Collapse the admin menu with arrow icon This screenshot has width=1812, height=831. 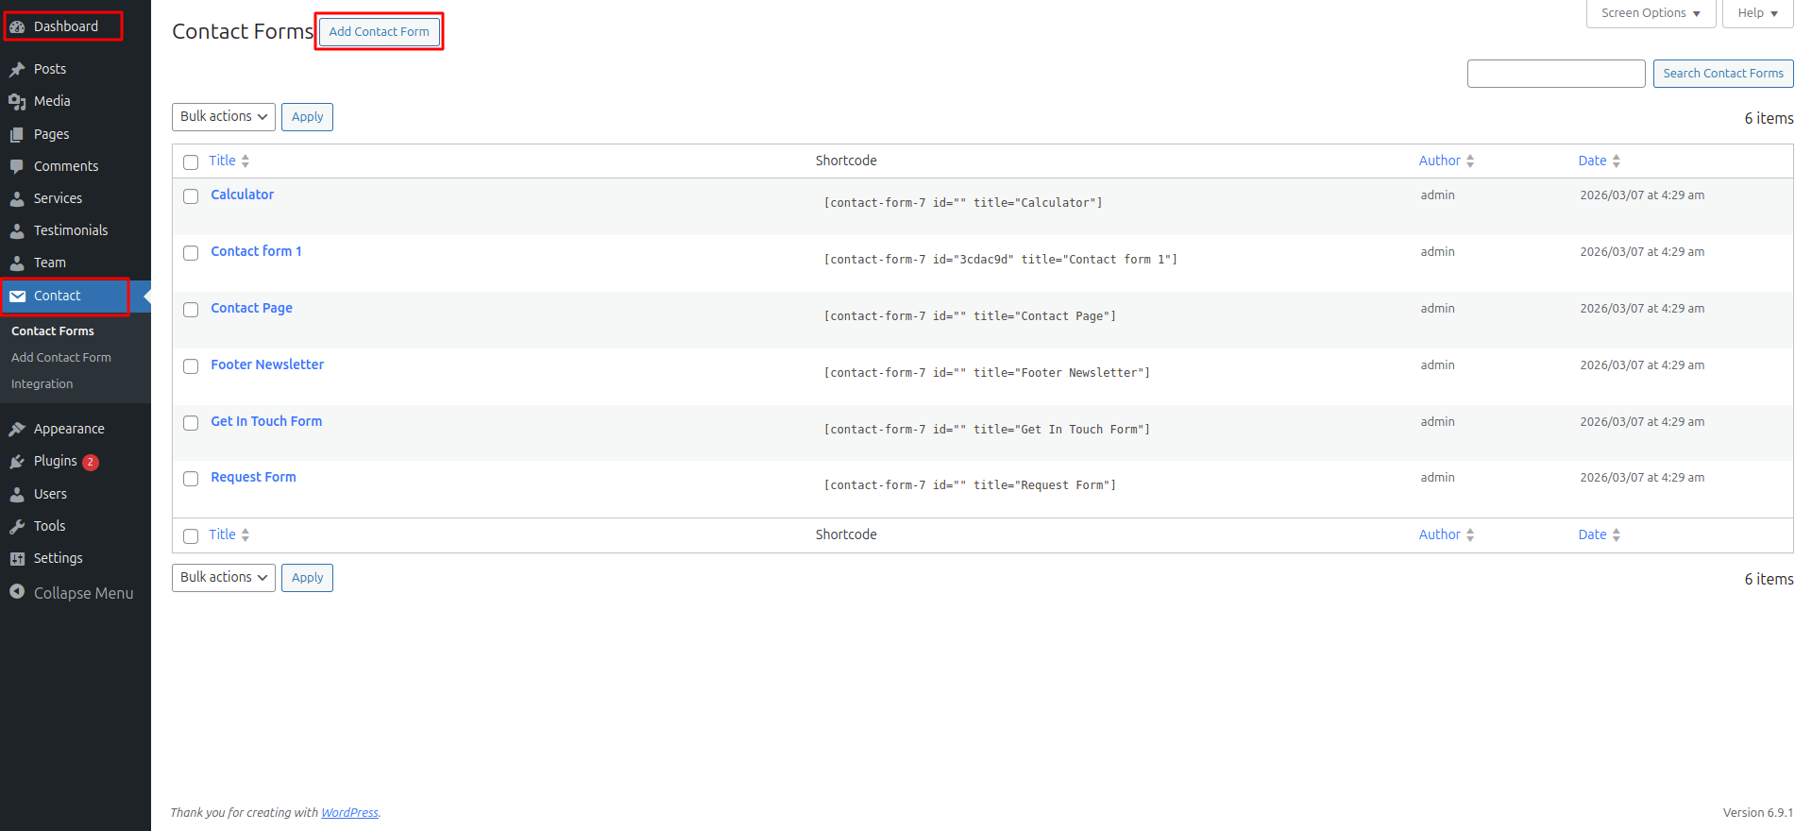tap(17, 592)
